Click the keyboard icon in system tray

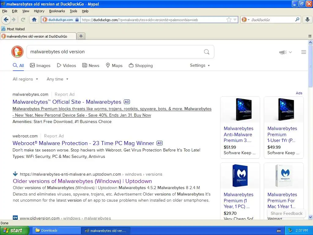[279, 231]
